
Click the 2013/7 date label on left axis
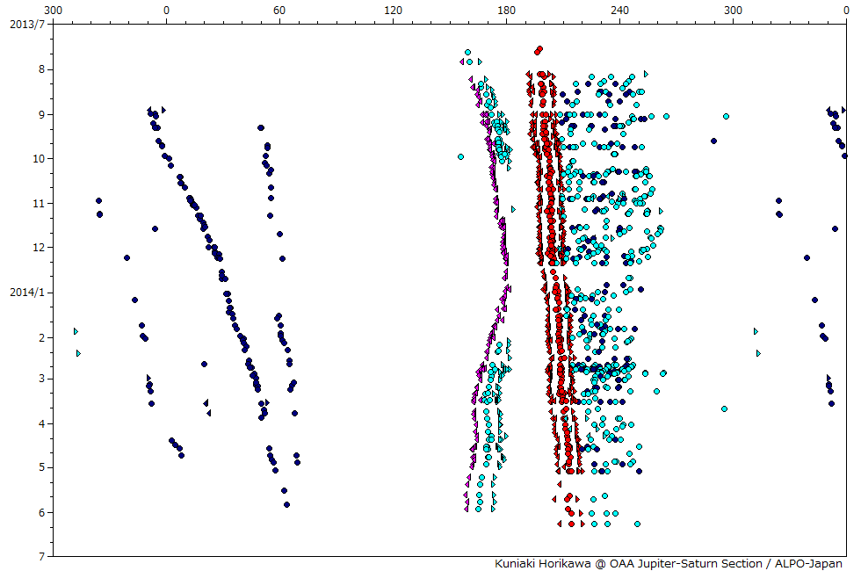point(27,25)
